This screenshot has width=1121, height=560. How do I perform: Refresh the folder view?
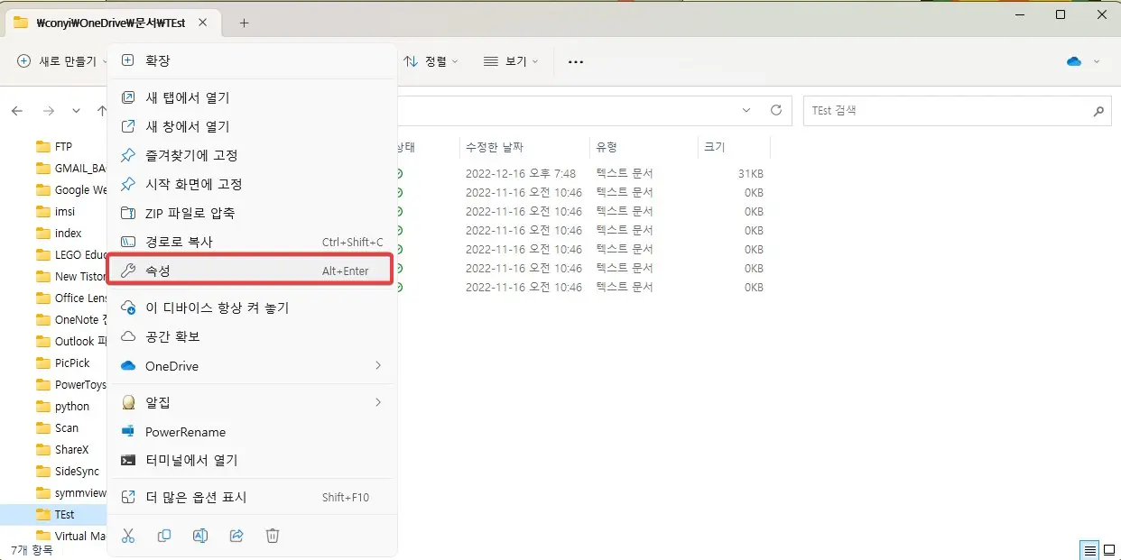click(775, 110)
